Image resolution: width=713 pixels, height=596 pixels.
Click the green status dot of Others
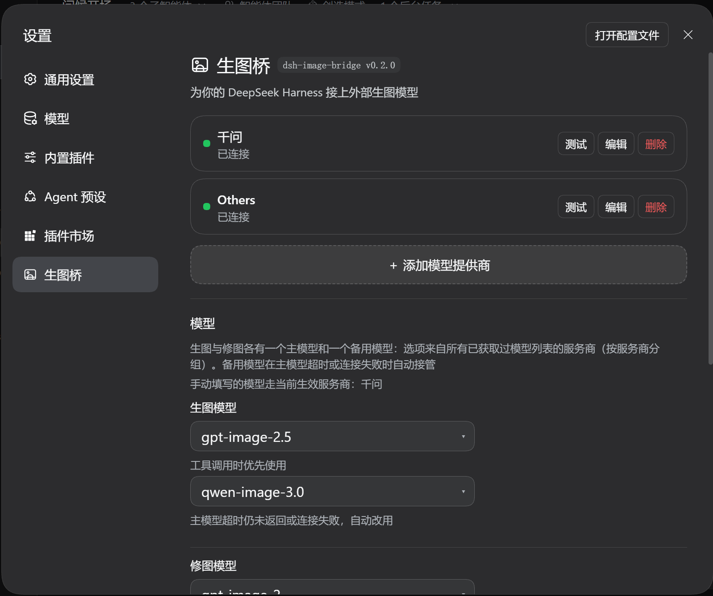pyautogui.click(x=207, y=207)
